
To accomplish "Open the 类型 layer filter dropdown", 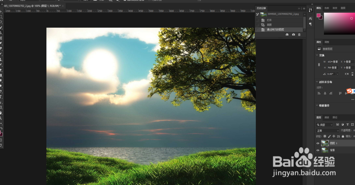I will [x=324, y=125].
